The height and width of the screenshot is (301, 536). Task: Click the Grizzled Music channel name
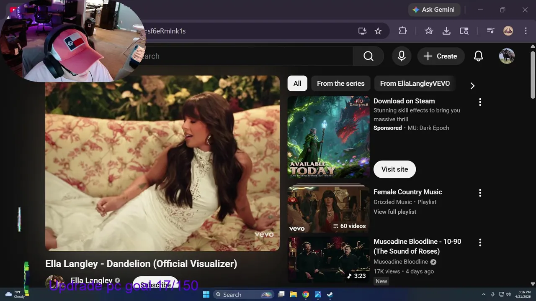(393, 202)
